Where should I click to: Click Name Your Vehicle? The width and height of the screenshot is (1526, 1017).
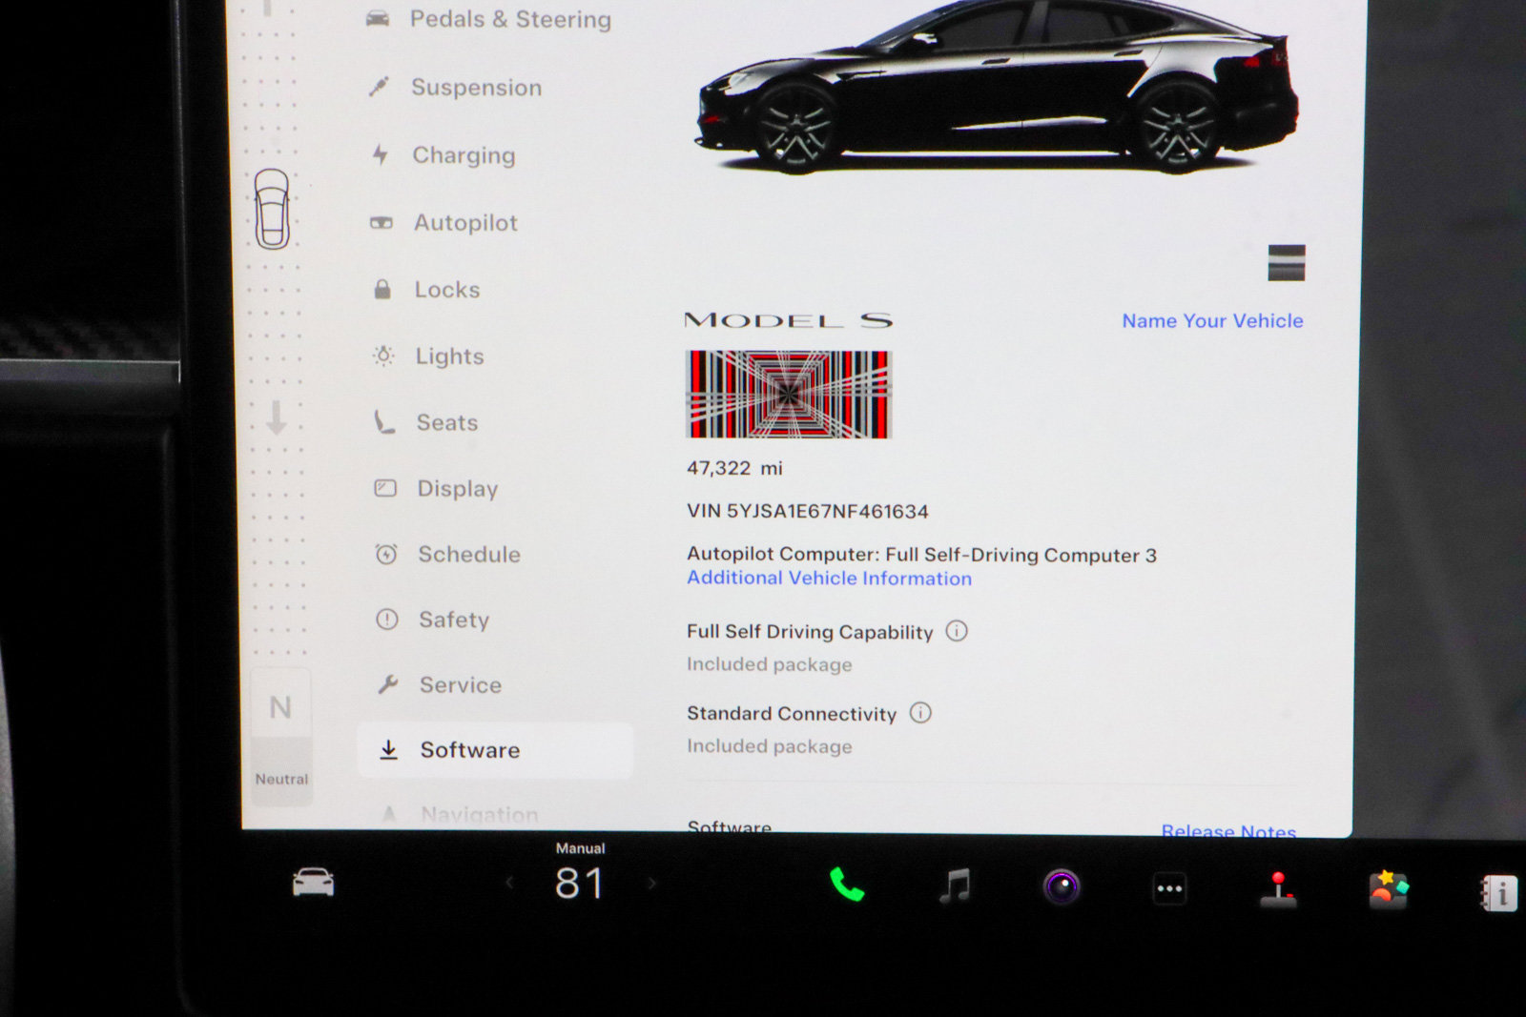coord(1211,321)
